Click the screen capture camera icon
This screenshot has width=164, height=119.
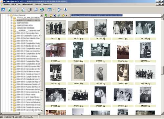(x=30, y=10)
